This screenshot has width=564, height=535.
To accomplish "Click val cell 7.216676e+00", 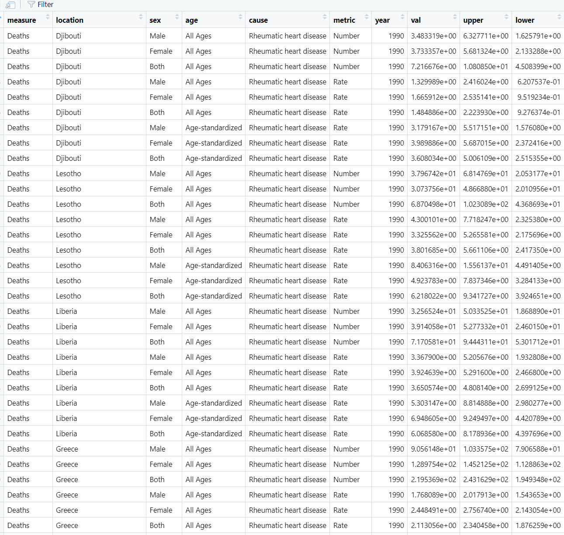I will tap(433, 66).
